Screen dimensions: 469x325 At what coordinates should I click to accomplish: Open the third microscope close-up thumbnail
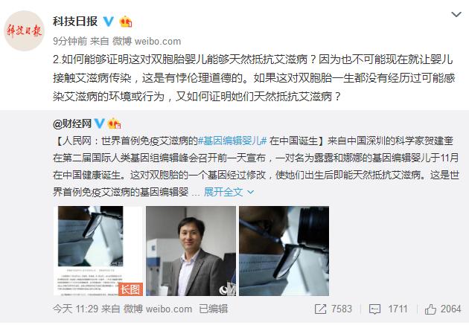pyautogui.click(x=284, y=251)
